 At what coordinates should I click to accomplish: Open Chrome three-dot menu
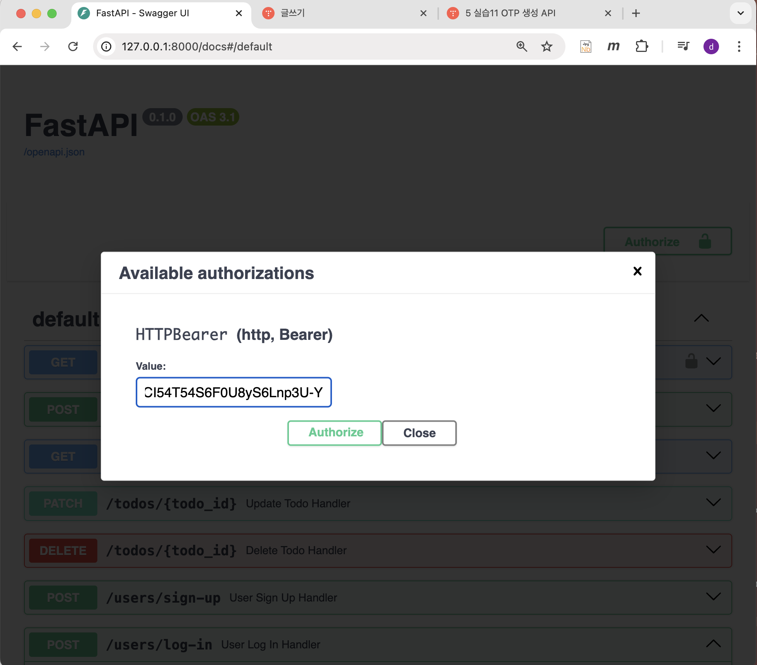tap(739, 47)
